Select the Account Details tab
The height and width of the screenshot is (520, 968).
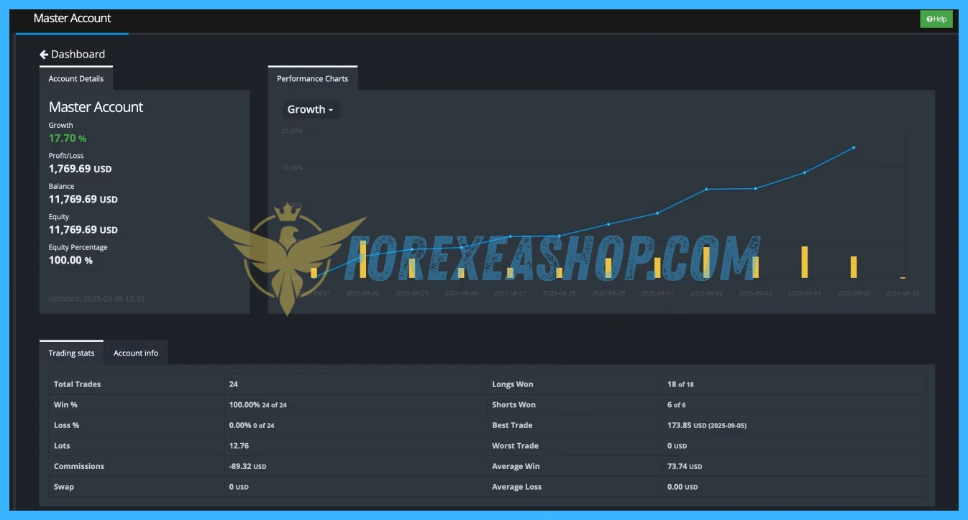(76, 79)
